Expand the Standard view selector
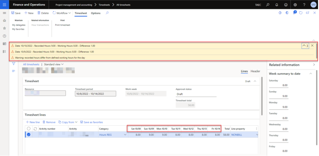This screenshot has width=319, height=156. 54,64
